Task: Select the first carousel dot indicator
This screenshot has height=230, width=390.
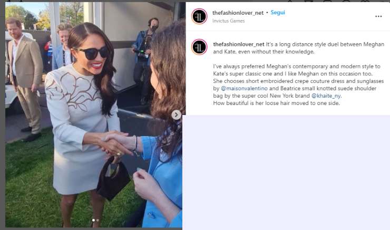Action: click(x=93, y=221)
